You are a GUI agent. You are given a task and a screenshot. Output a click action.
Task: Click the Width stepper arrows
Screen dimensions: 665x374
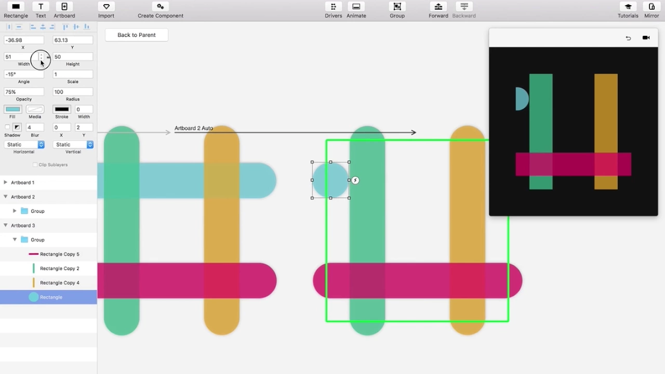(x=41, y=57)
